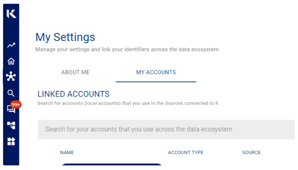Open the widgets apps icon
This screenshot has width=298, height=170.
(11, 141)
